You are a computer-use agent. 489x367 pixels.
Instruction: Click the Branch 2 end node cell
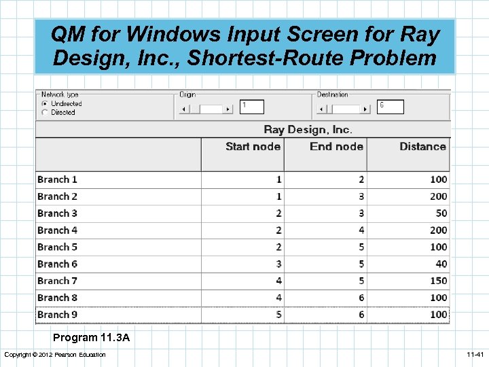[325, 196]
